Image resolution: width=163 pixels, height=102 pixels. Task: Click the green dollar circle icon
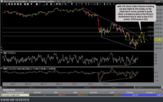pyautogui.click(x=47, y=4)
